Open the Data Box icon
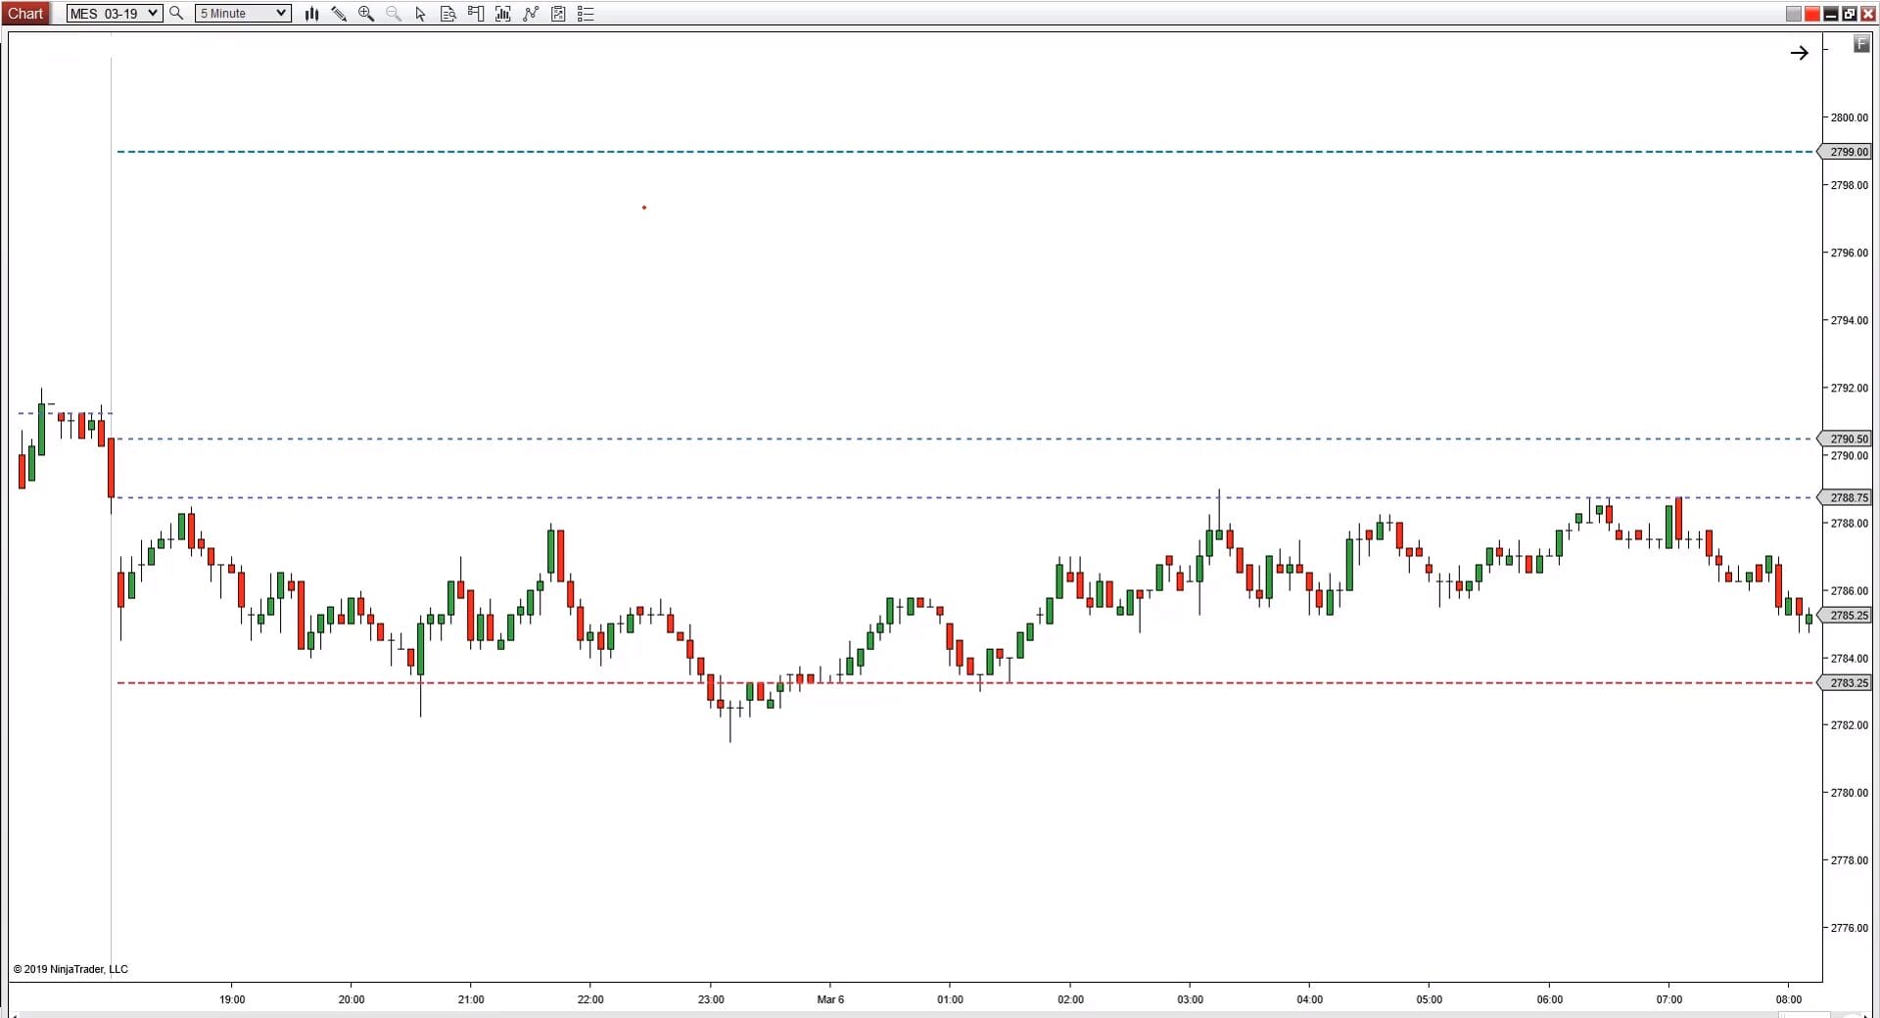Screen dimensions: 1880x1018 [447, 14]
